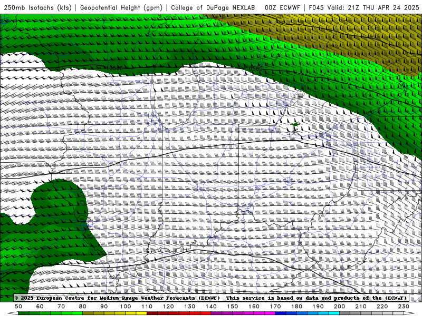This screenshot has height=316, width=422.
Task: Click the legend value 200
Action: click(x=339, y=307)
